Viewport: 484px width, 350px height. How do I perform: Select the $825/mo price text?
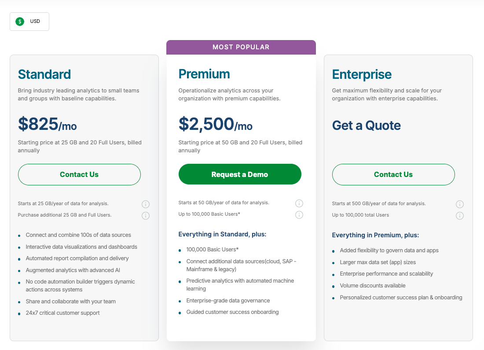click(x=47, y=125)
